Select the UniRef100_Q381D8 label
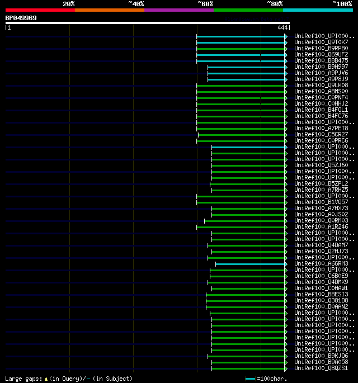Image resolution: width=358 pixels, height=383 pixels. click(321, 300)
